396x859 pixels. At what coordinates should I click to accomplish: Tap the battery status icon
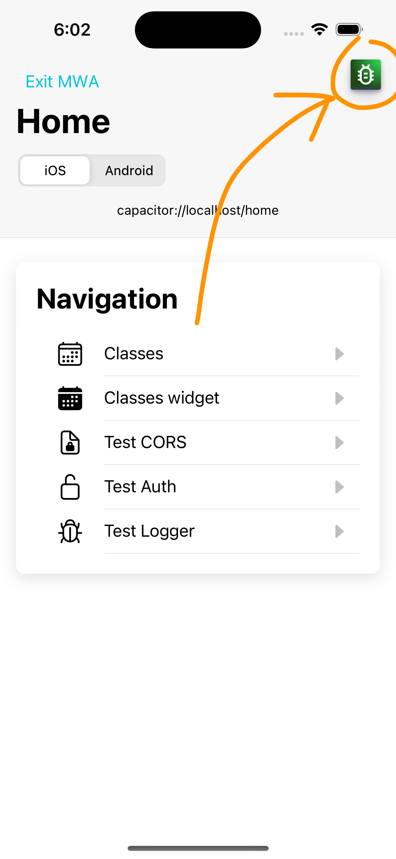point(349,30)
